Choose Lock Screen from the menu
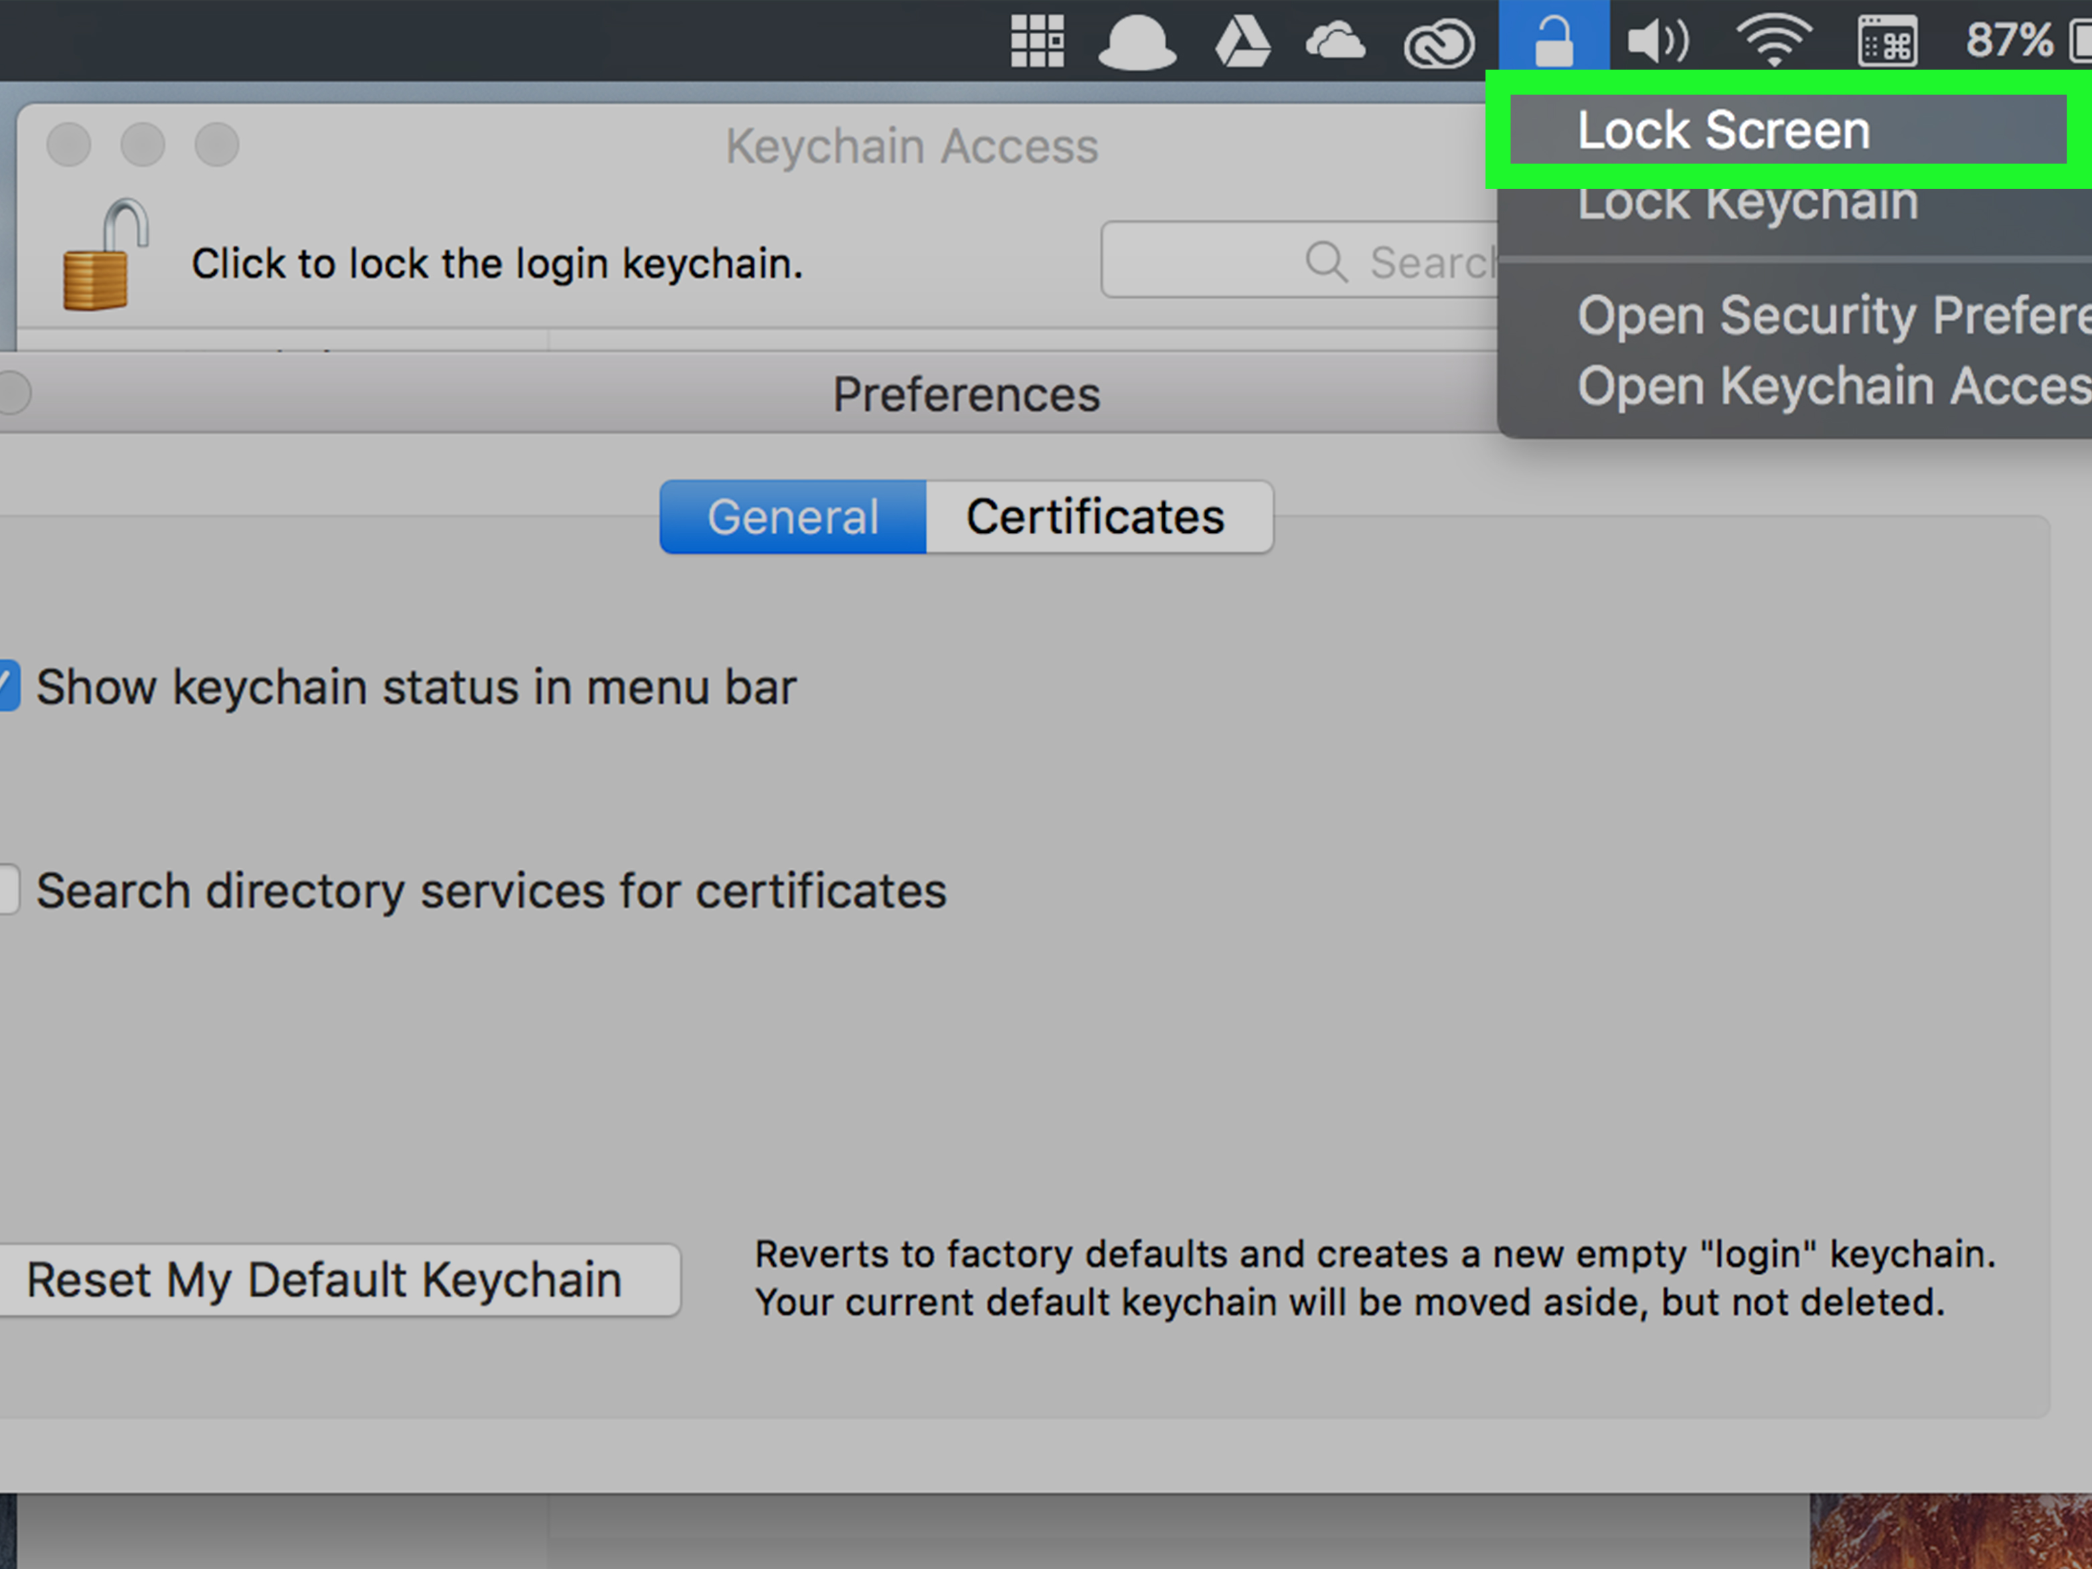The width and height of the screenshot is (2092, 1569). pos(1787,130)
